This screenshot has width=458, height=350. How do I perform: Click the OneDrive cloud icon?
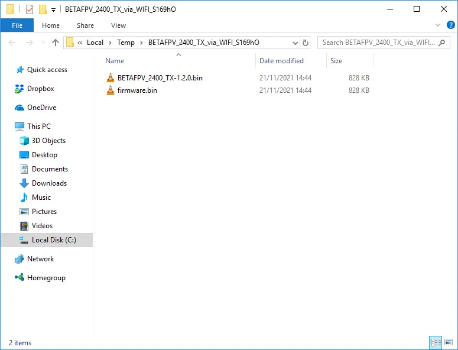coord(20,108)
